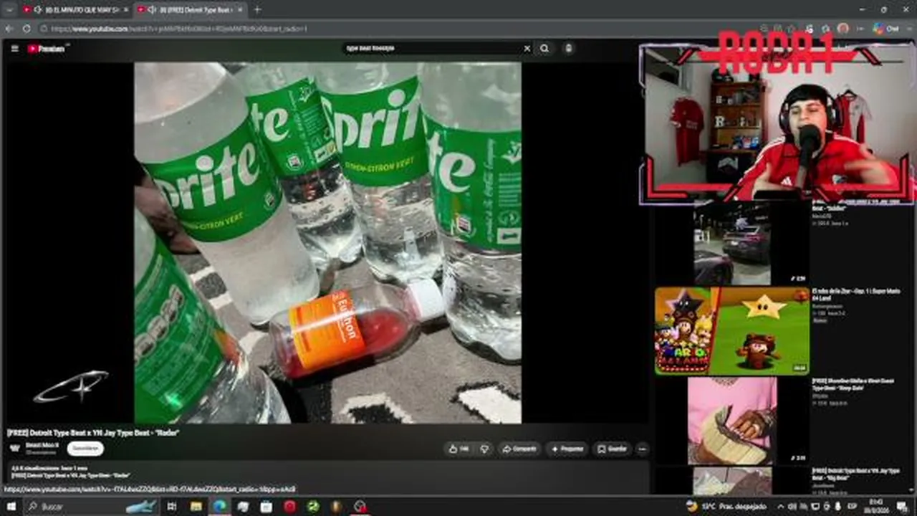Open Task View on the taskbar

172,507
